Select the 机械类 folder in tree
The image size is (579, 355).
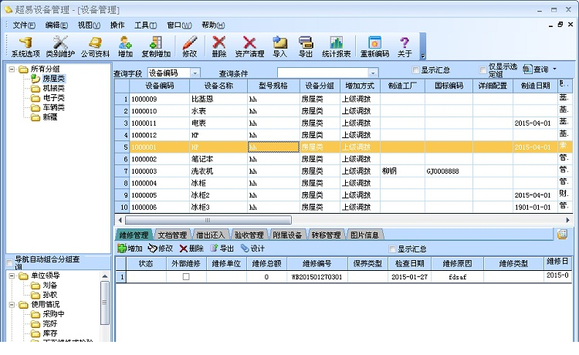click(53, 88)
